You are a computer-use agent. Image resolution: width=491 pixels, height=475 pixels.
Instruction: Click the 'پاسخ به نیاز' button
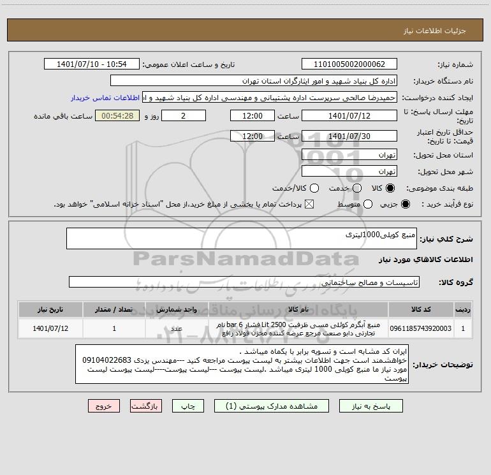370,406
